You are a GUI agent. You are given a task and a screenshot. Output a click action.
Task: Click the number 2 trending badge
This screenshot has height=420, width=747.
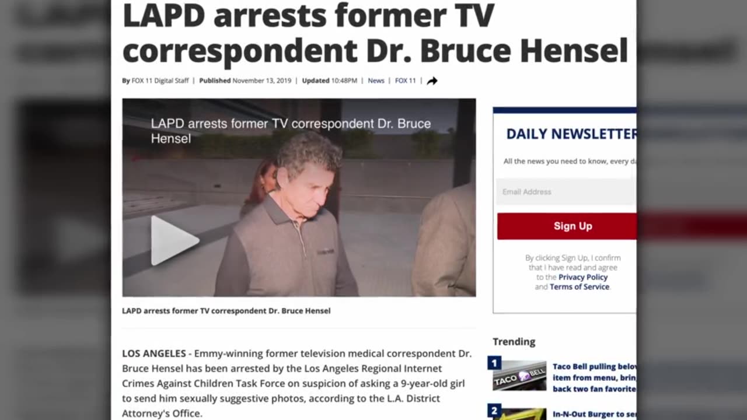pyautogui.click(x=494, y=411)
